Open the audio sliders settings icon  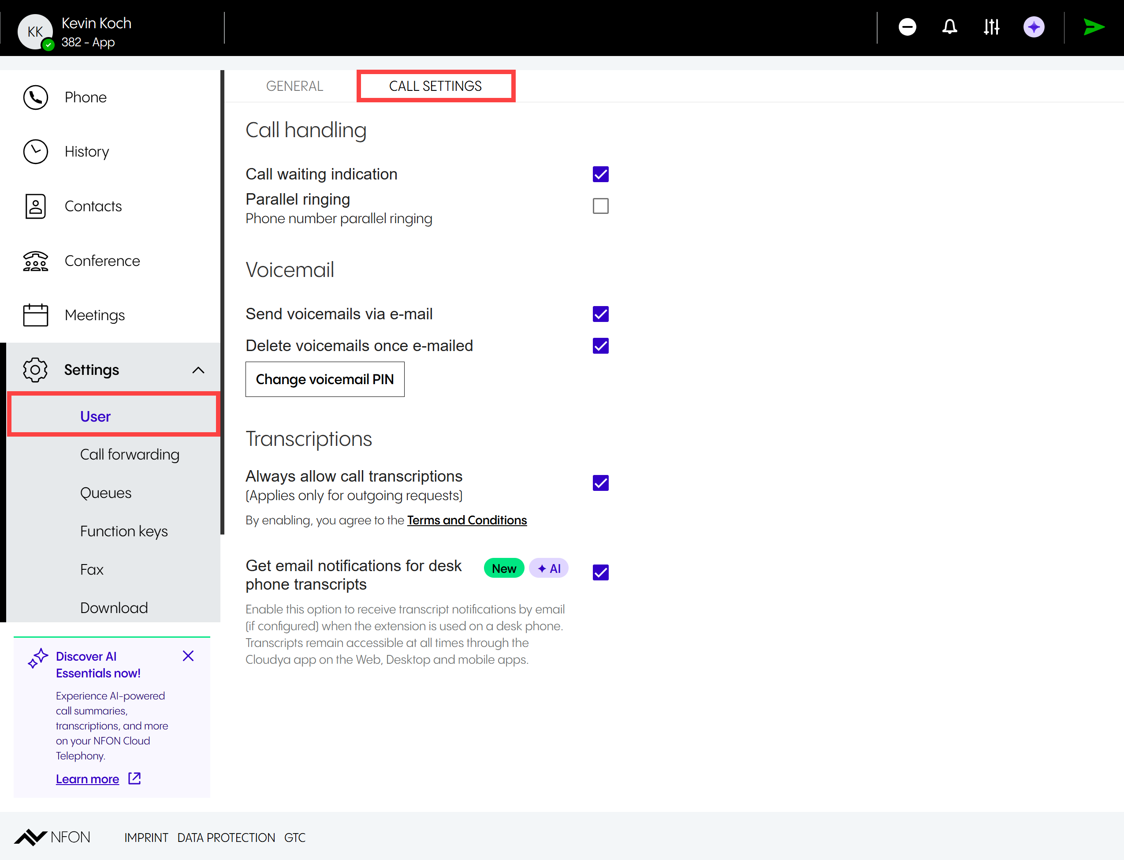991,27
